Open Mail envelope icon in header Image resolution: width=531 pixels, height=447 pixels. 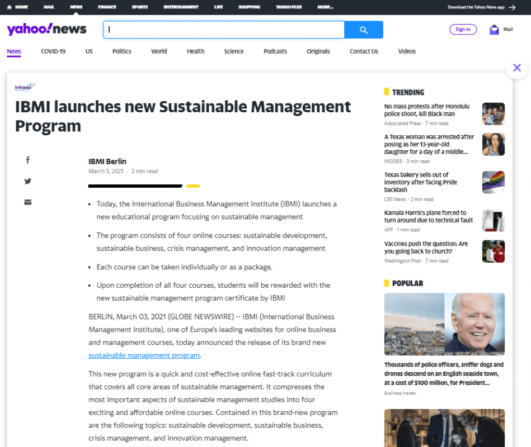click(494, 30)
